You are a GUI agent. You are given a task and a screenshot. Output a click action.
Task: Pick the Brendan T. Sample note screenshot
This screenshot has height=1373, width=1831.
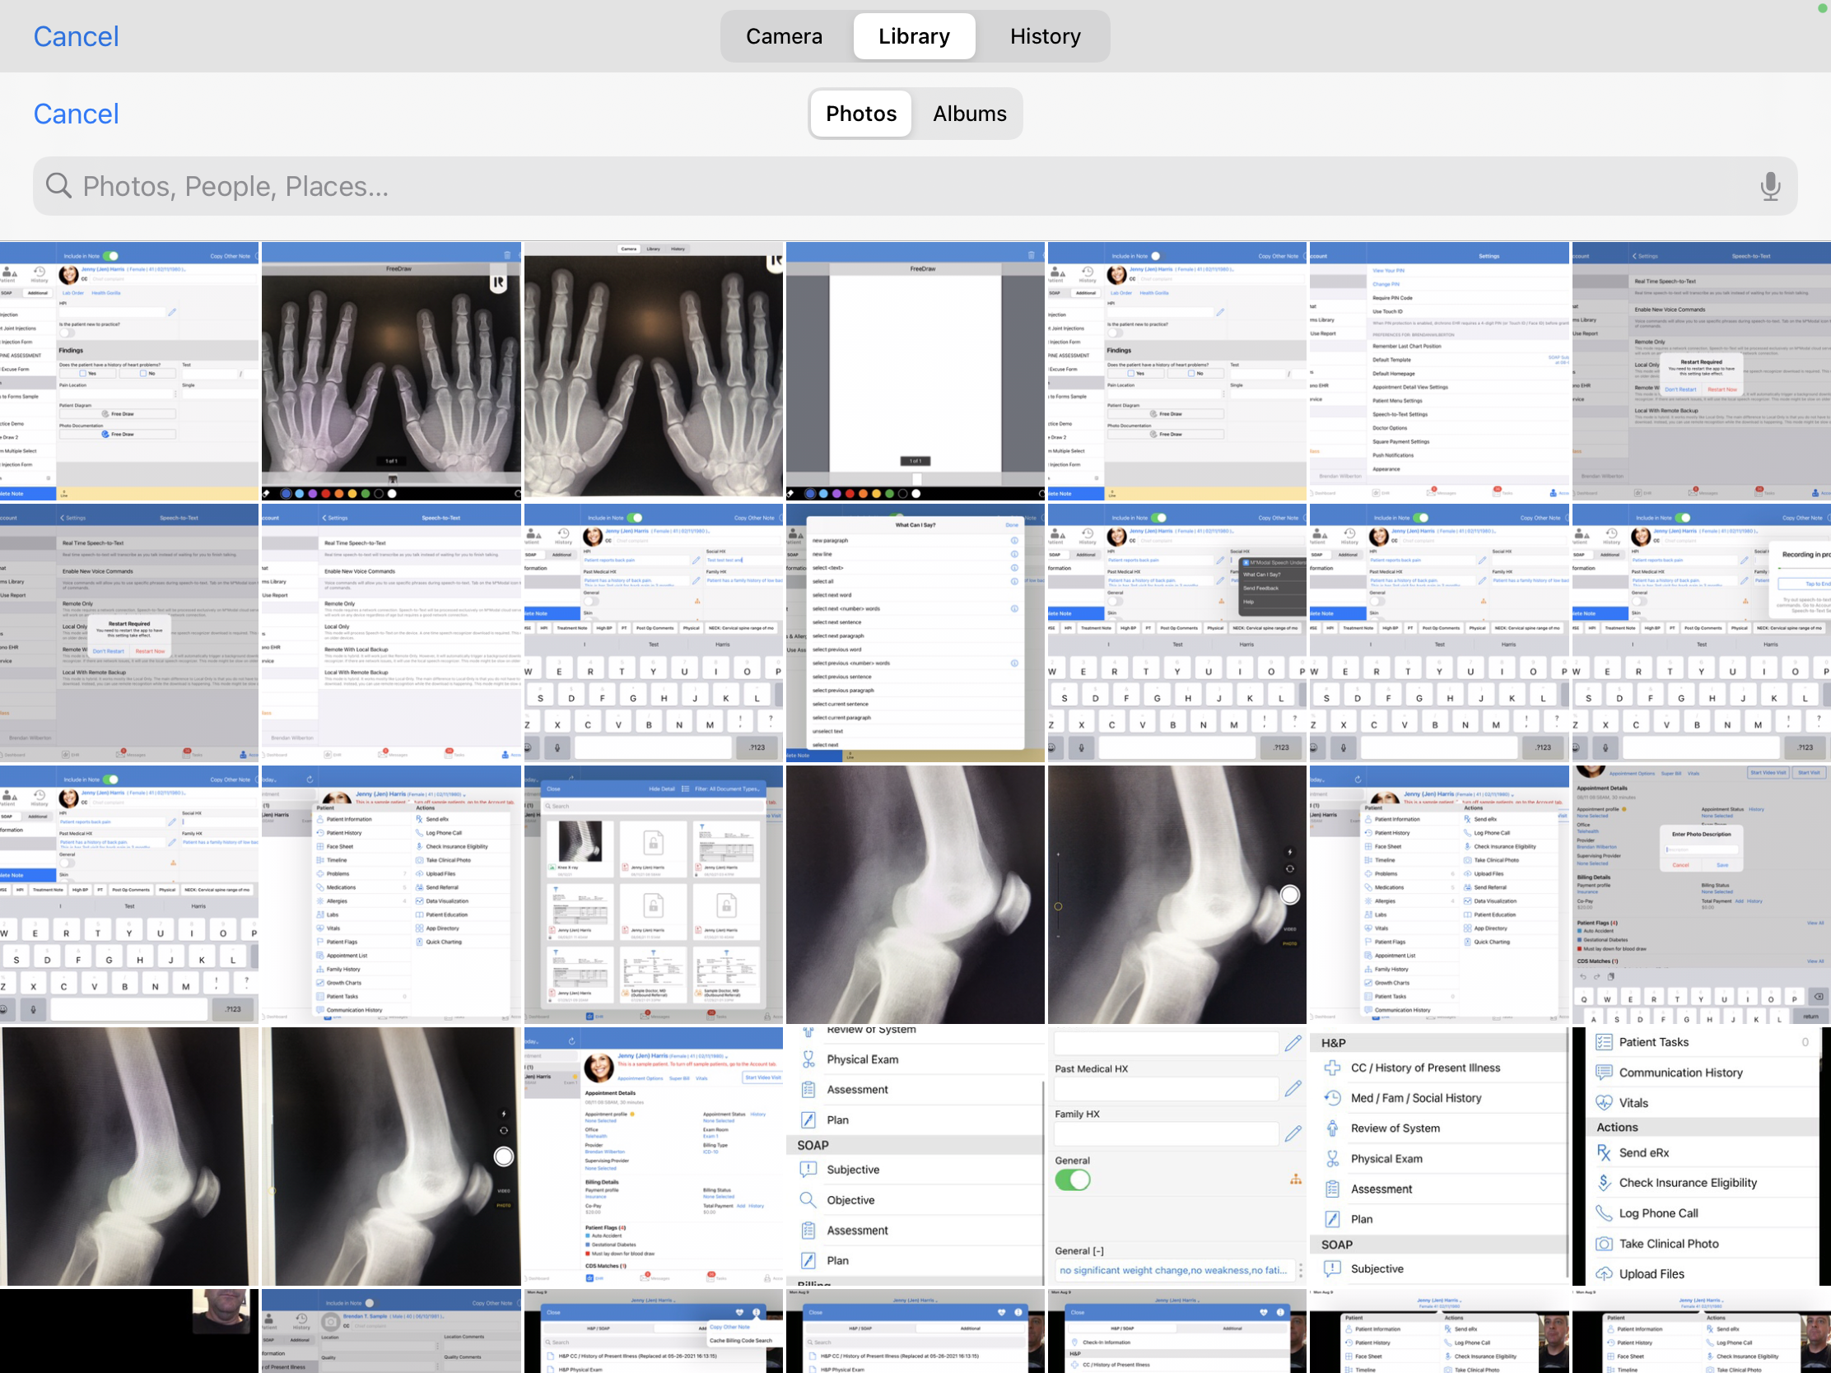click(x=392, y=1331)
